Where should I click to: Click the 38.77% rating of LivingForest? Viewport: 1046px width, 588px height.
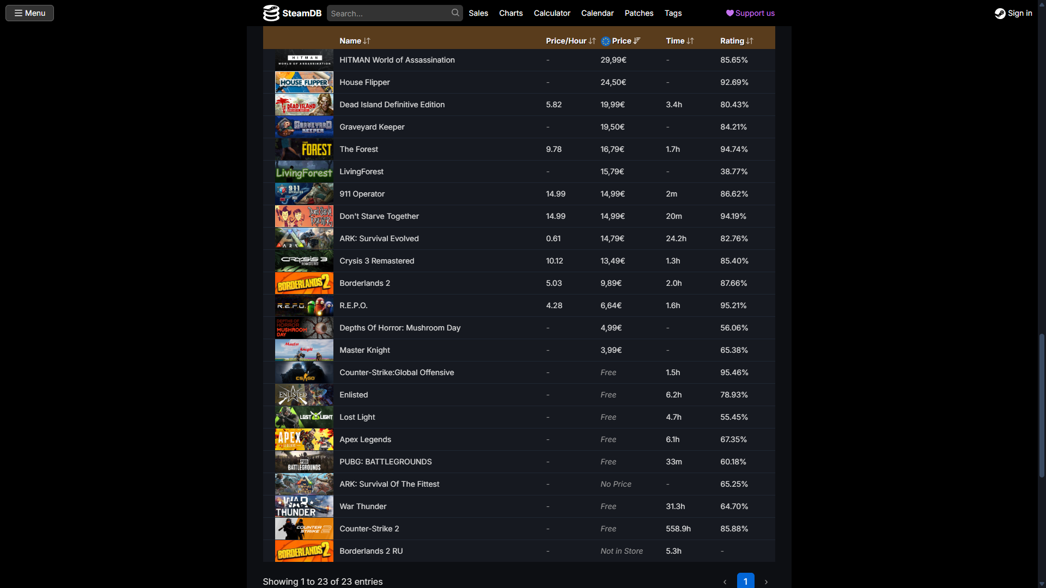click(x=734, y=171)
